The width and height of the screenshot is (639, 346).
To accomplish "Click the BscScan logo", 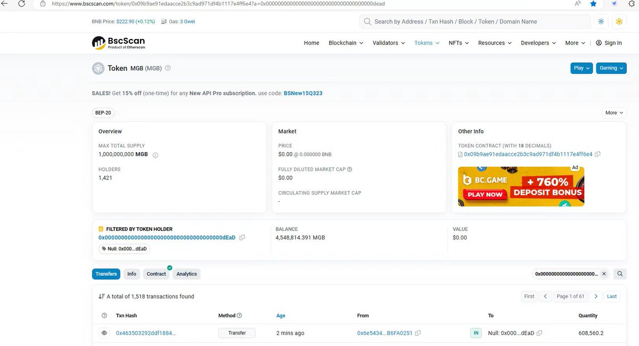I will click(x=118, y=43).
